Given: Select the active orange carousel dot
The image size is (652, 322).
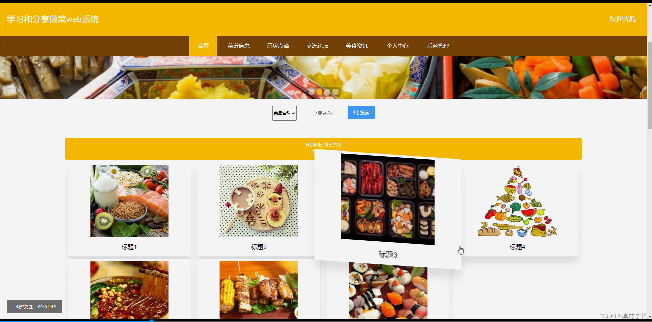Looking at the screenshot, I should click(320, 92).
